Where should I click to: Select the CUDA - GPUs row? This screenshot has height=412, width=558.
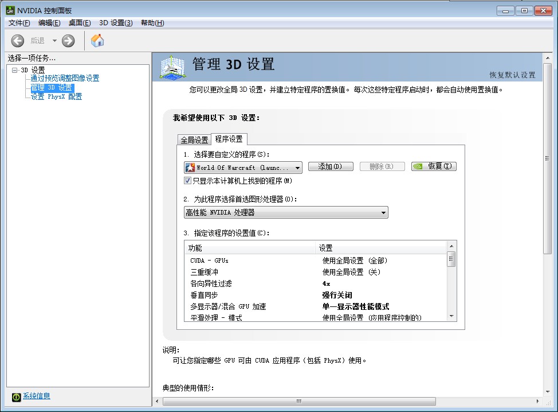(x=315, y=261)
